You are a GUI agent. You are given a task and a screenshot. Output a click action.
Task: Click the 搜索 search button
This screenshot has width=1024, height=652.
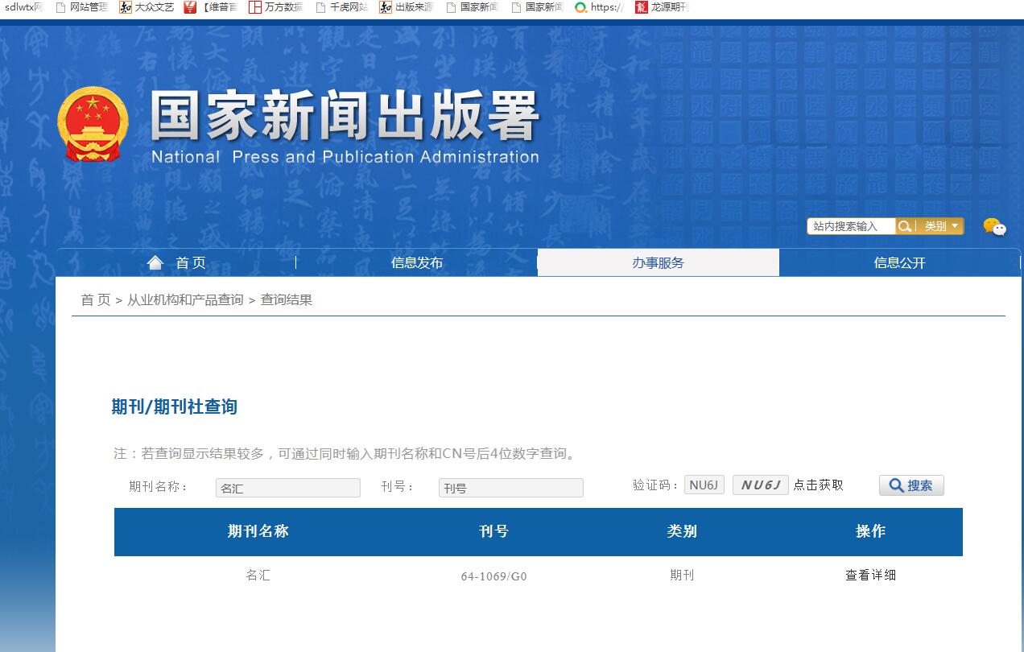(910, 485)
